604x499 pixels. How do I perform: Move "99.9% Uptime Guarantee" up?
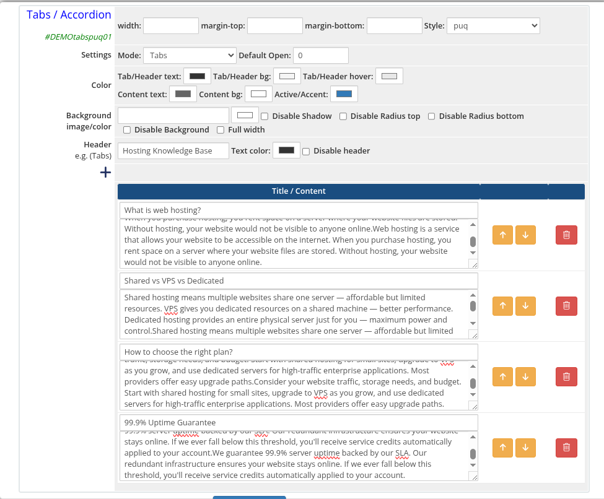click(502, 448)
